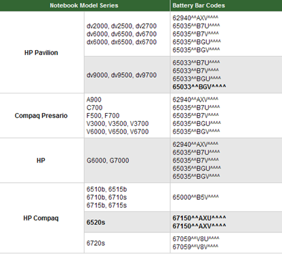Select bold bar code "65033^^BGV^^^^"
Viewport: 282px width, 254px height.
point(199,87)
